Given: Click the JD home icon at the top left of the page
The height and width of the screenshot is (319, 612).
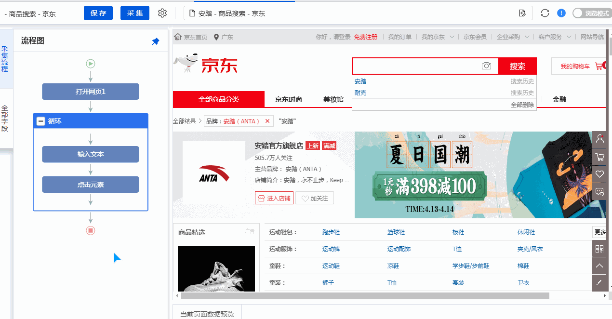Looking at the screenshot, I should click(x=178, y=37).
